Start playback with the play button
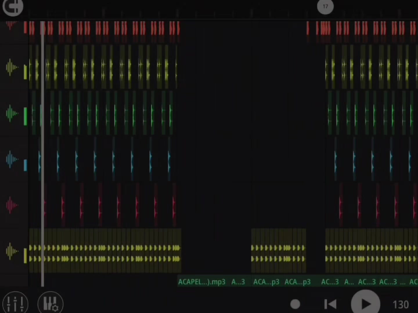Screen dimensions: 418x313 click(x=365, y=303)
